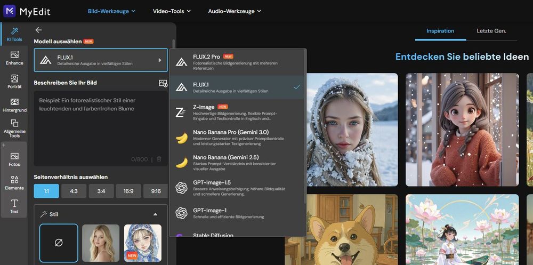The image size is (533, 265).
Task: Choose GPT-Image-1.5 from model list
Action: pos(238,188)
